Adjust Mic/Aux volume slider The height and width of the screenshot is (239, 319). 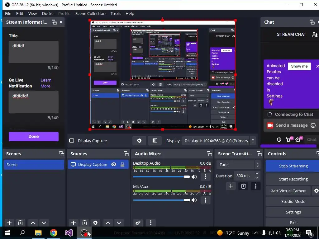161,200
